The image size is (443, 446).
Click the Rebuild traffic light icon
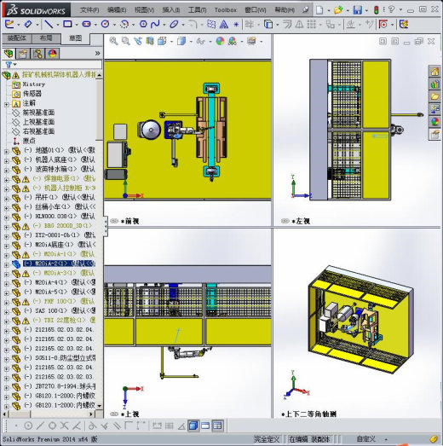point(377,10)
